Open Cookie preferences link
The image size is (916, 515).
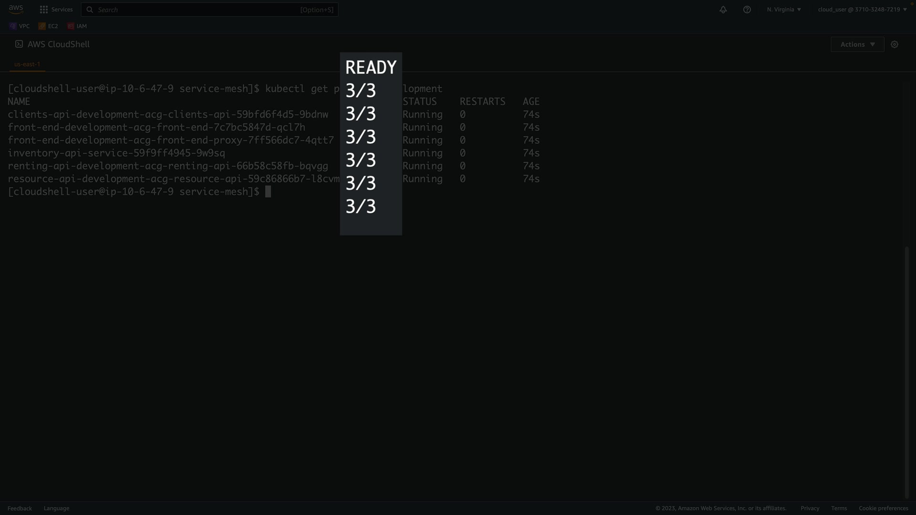883,508
